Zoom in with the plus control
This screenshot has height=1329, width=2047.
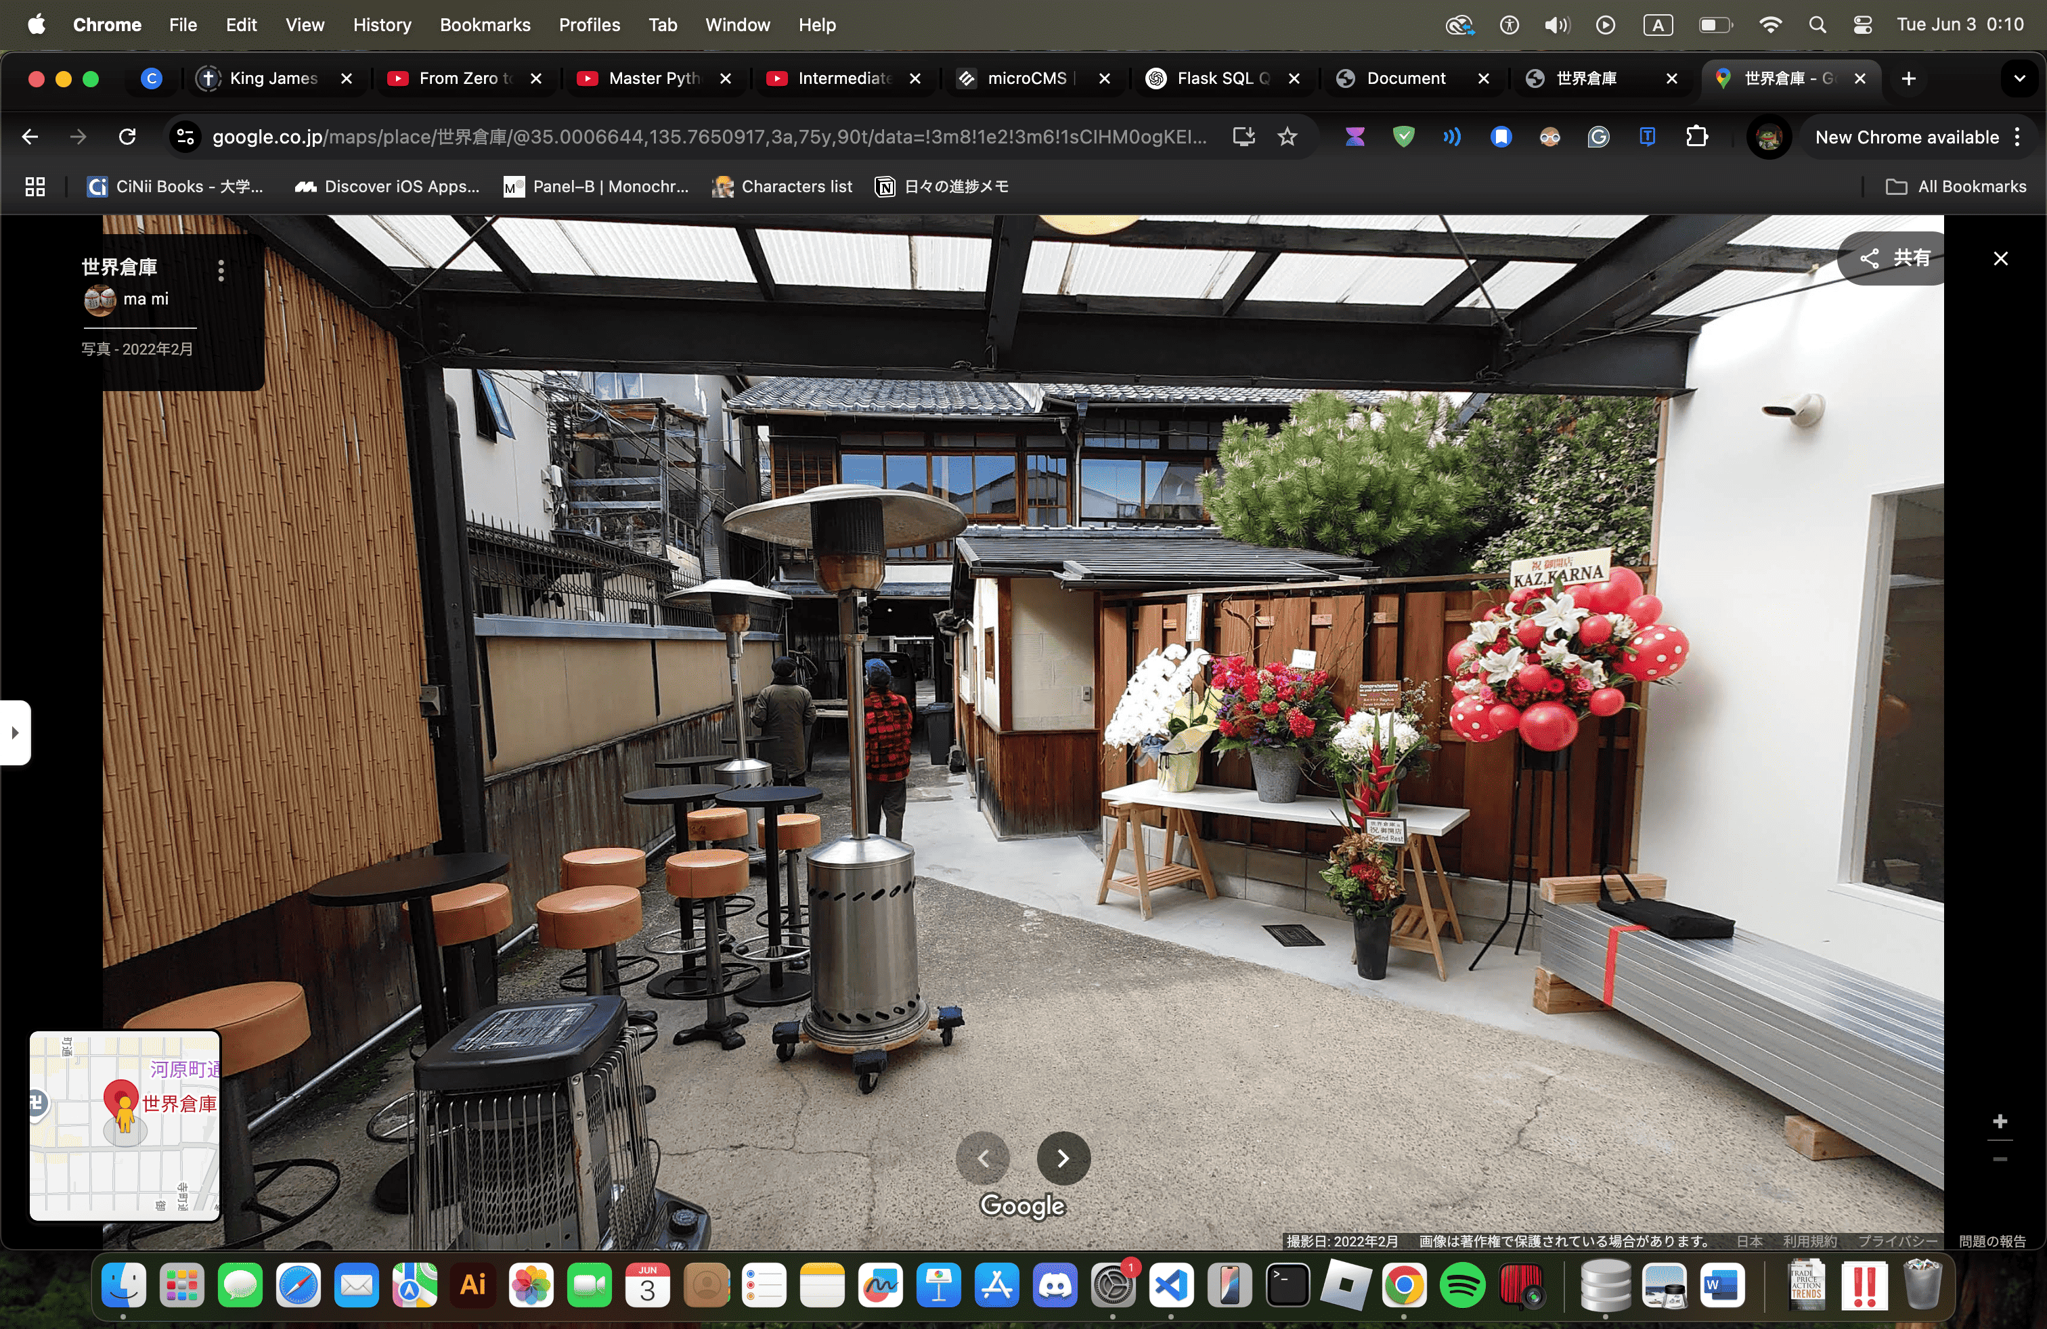coord(2000,1122)
